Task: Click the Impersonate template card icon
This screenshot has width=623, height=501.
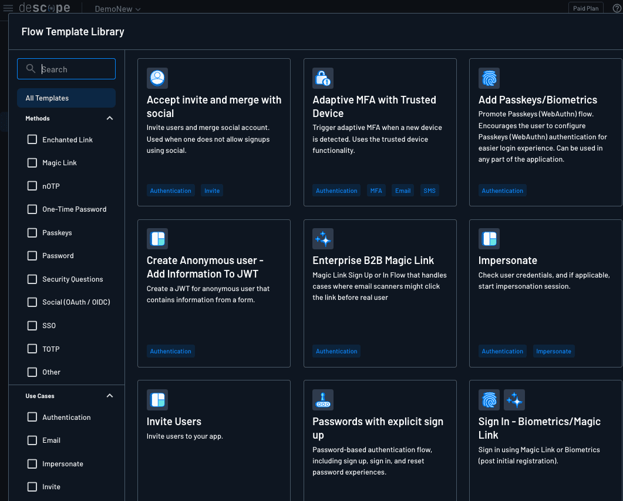Action: coord(489,238)
